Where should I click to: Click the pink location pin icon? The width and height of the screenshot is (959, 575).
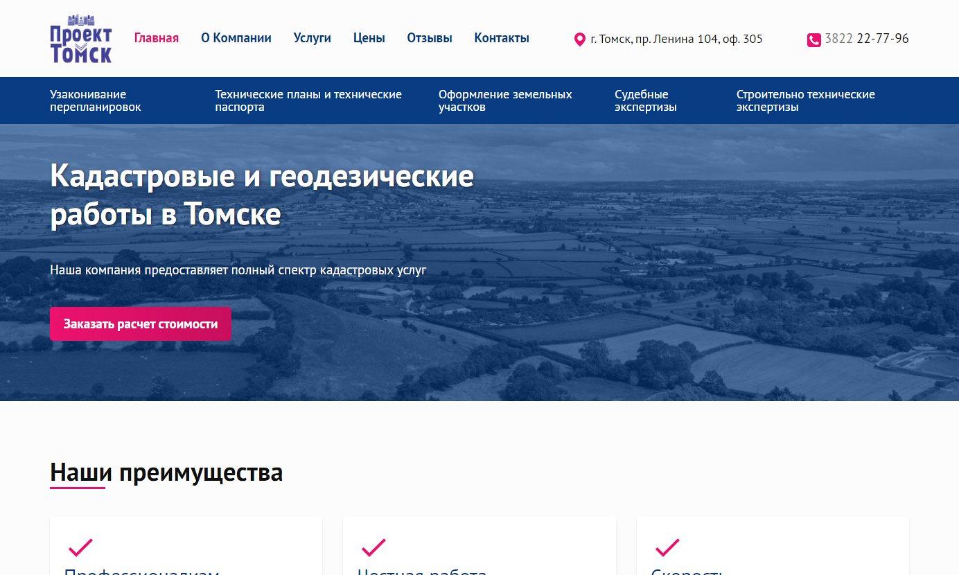pos(580,39)
